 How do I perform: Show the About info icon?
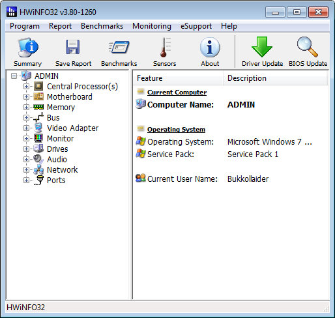coord(210,47)
